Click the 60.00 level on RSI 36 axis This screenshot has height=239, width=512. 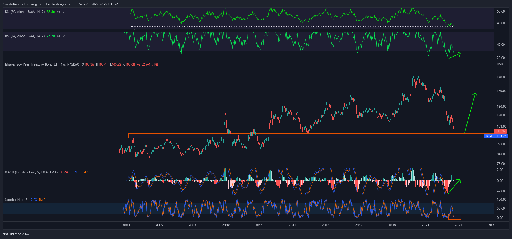click(501, 11)
